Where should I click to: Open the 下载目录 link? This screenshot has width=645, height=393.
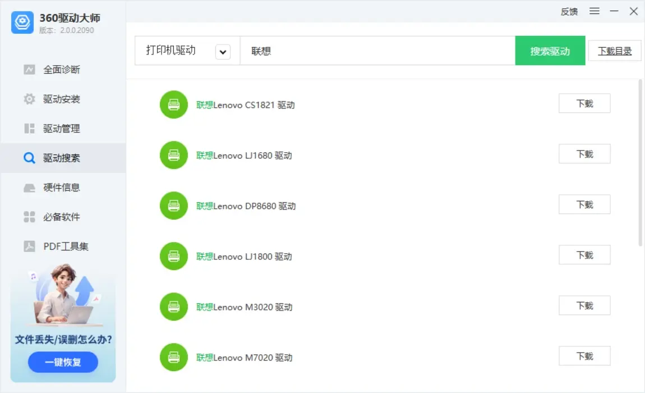pyautogui.click(x=615, y=51)
